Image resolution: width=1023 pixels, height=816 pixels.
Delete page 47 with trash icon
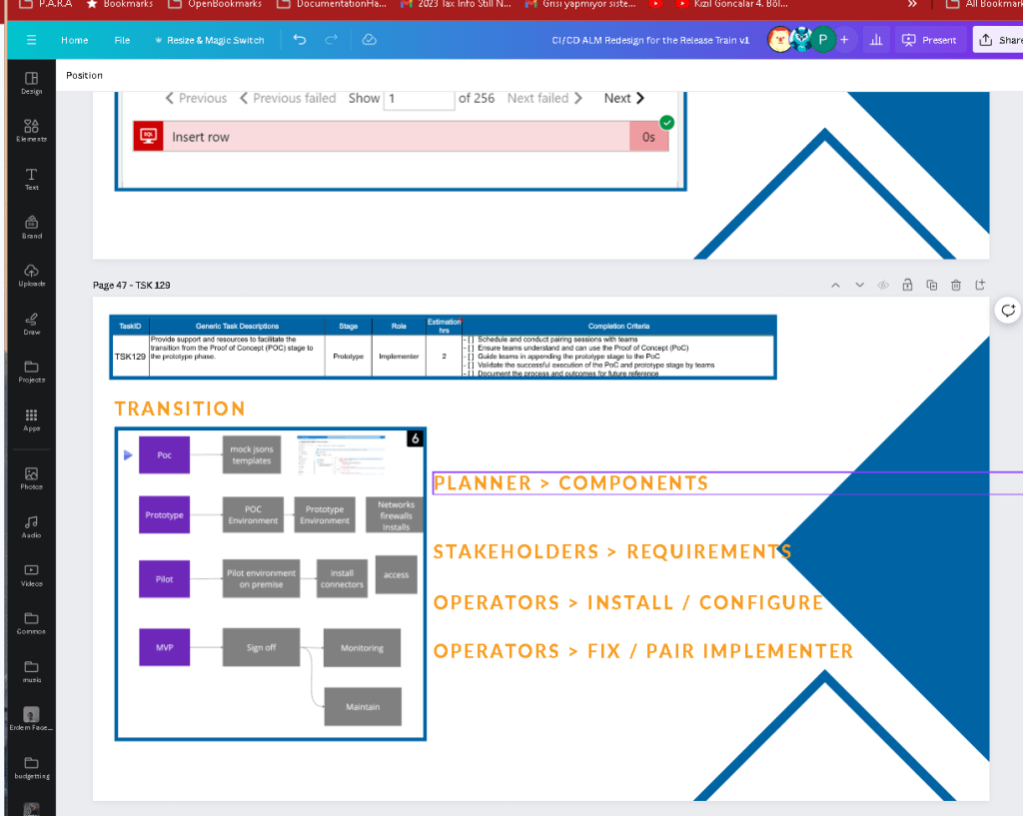coord(956,285)
